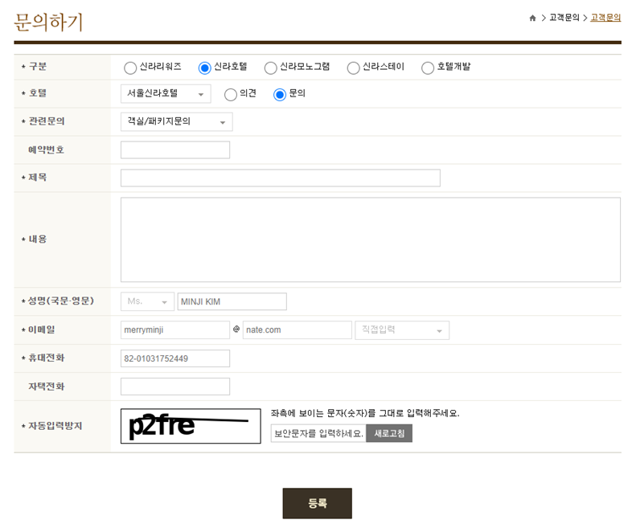Click into the 내용 text area

coord(371,239)
